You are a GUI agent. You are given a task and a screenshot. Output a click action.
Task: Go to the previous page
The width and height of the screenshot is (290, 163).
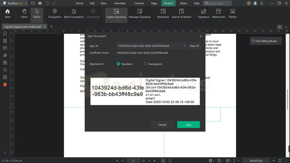pyautogui.click(x=122, y=161)
